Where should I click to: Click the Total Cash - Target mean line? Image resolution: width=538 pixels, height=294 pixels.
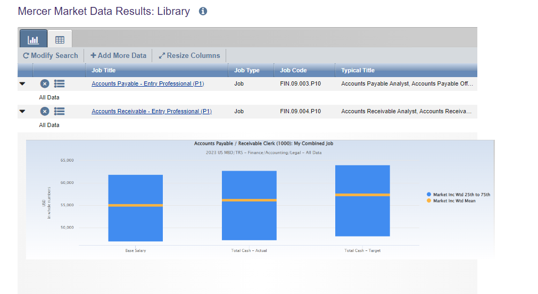(363, 195)
